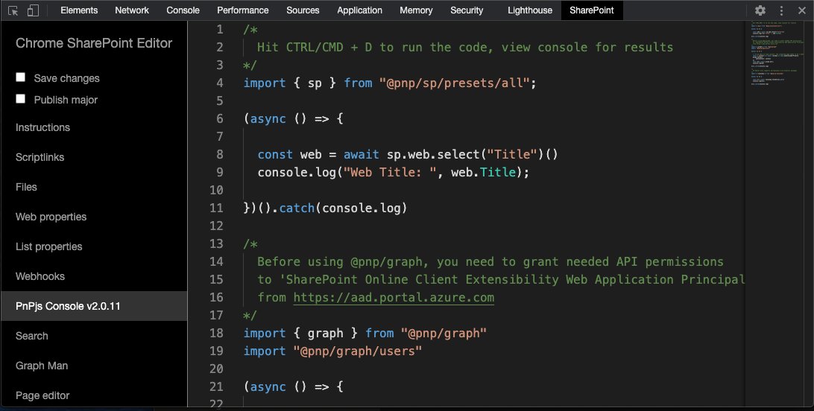This screenshot has width=814, height=411.
Task: Select the Webhooks sidebar item
Action: point(94,276)
